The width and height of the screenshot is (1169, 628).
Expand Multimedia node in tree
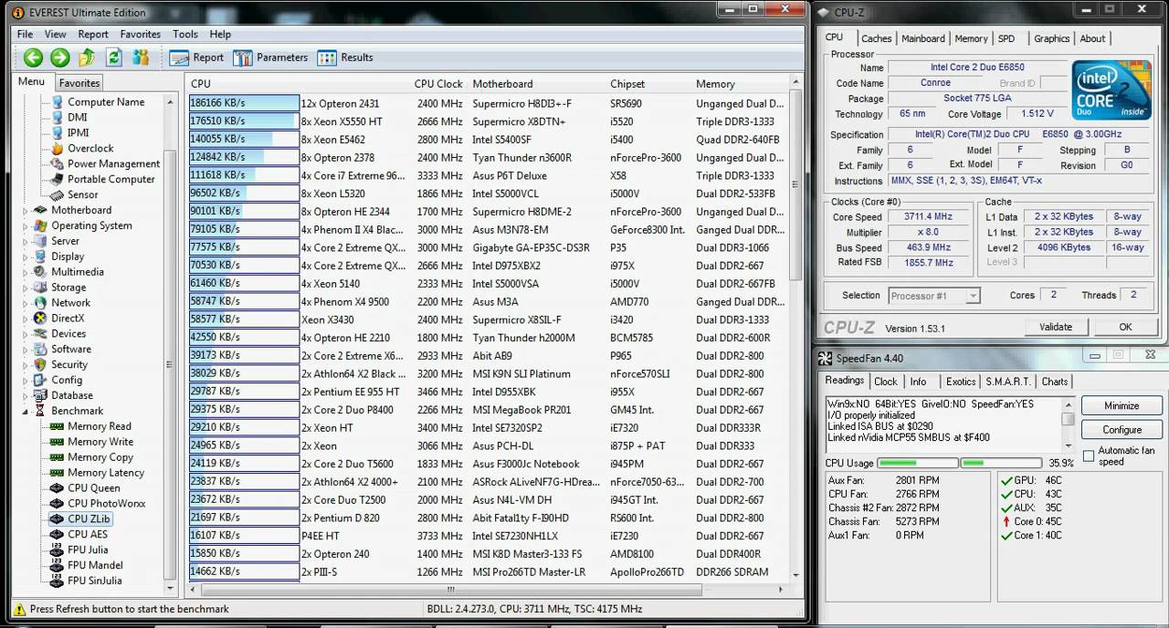pyautogui.click(x=26, y=272)
